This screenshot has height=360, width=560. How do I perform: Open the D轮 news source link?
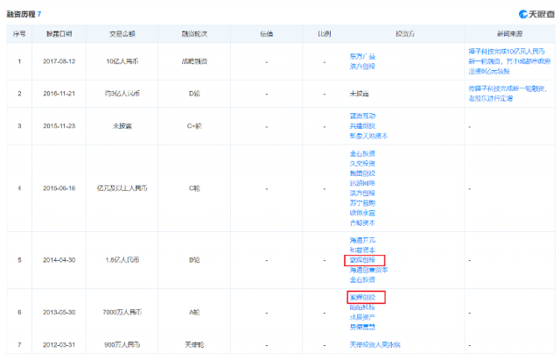(507, 94)
